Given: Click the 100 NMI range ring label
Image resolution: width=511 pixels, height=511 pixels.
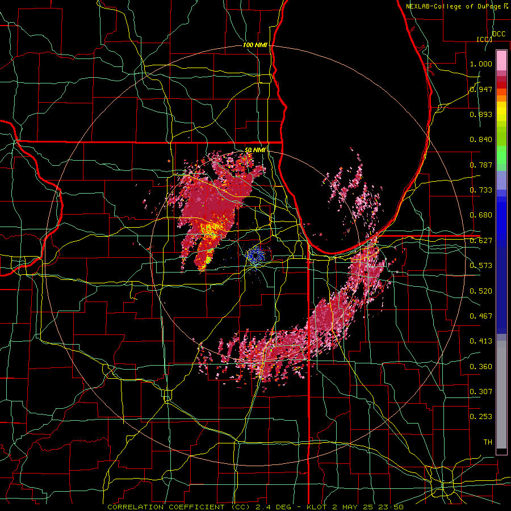Looking at the screenshot, I should pos(255,45).
